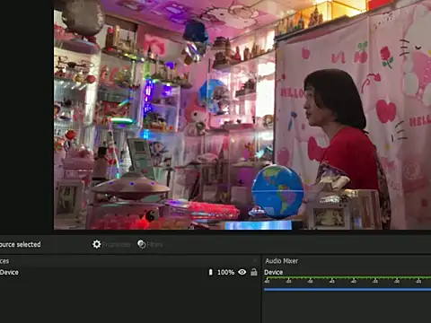Click the Audio Mixer panel title
Screen dimensions: 431x323
click(x=281, y=261)
